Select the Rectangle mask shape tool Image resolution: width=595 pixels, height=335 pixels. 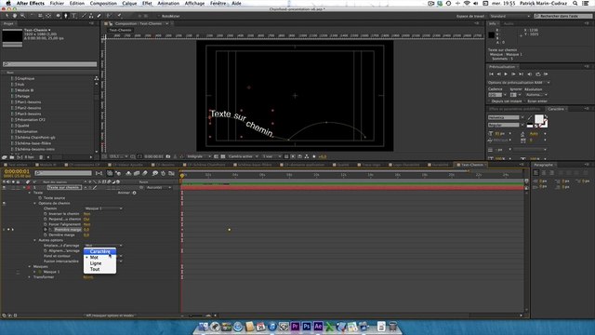(x=58, y=16)
